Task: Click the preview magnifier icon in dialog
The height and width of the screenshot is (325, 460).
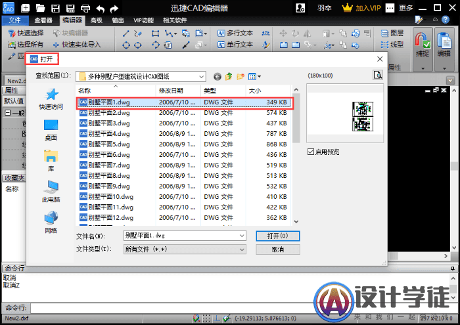Action: (x=378, y=76)
